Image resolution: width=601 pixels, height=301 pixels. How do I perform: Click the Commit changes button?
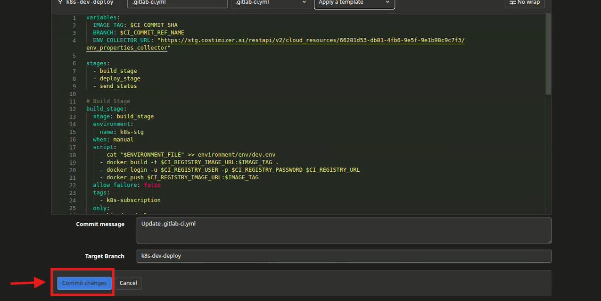[84, 283]
